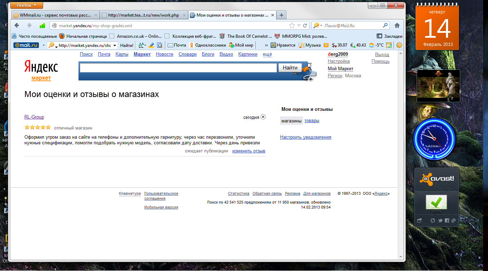Image resolution: width=488 pixels, height=271 pixels.
Task: Delete the RL-Group review with x icon
Action: [x=263, y=117]
